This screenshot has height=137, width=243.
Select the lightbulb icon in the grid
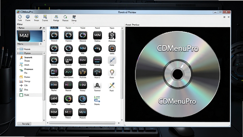[x=112, y=72]
